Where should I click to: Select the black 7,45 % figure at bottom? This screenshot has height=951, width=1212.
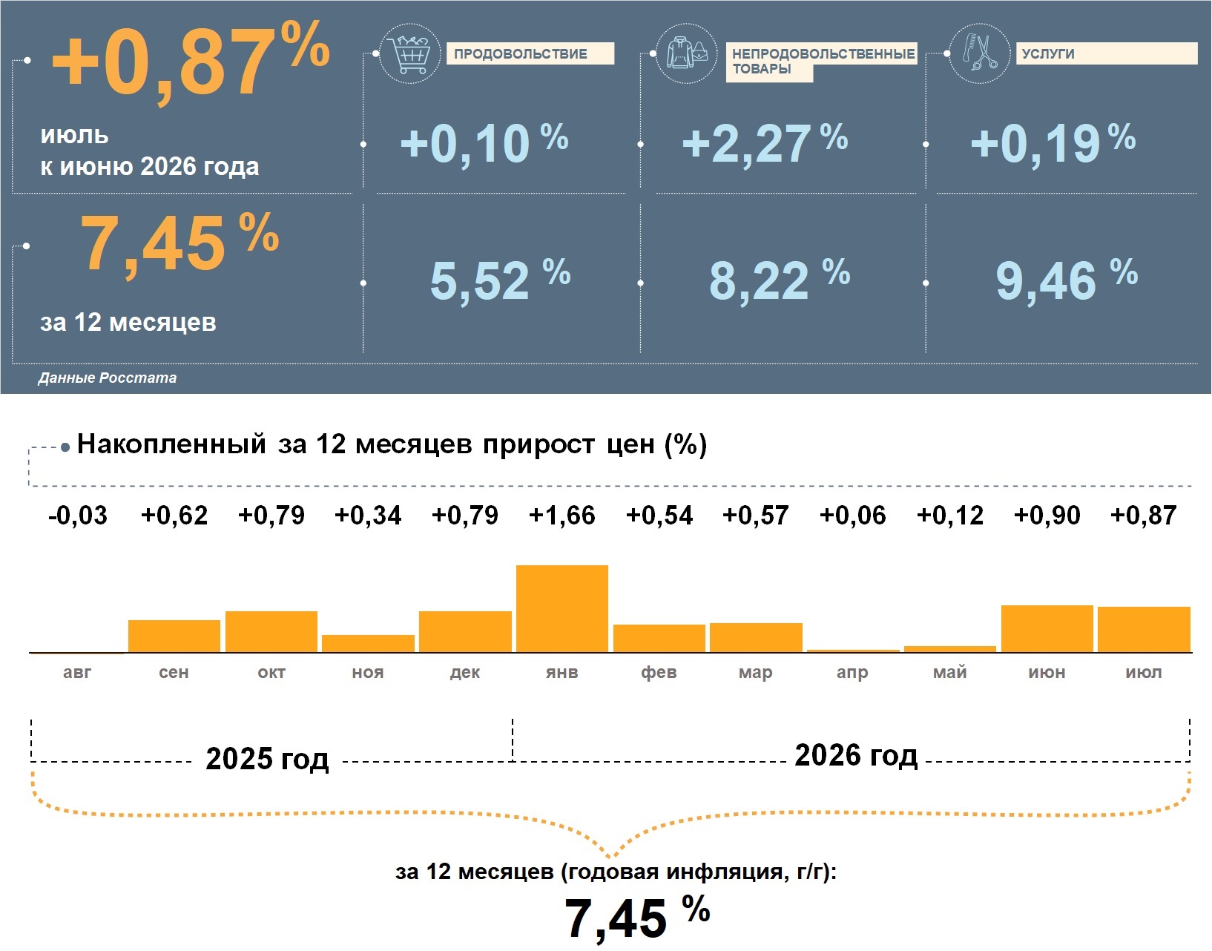tap(637, 918)
